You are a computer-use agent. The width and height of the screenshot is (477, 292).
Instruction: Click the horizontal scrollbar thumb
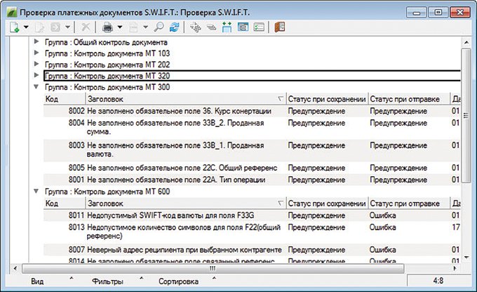pos(213,269)
